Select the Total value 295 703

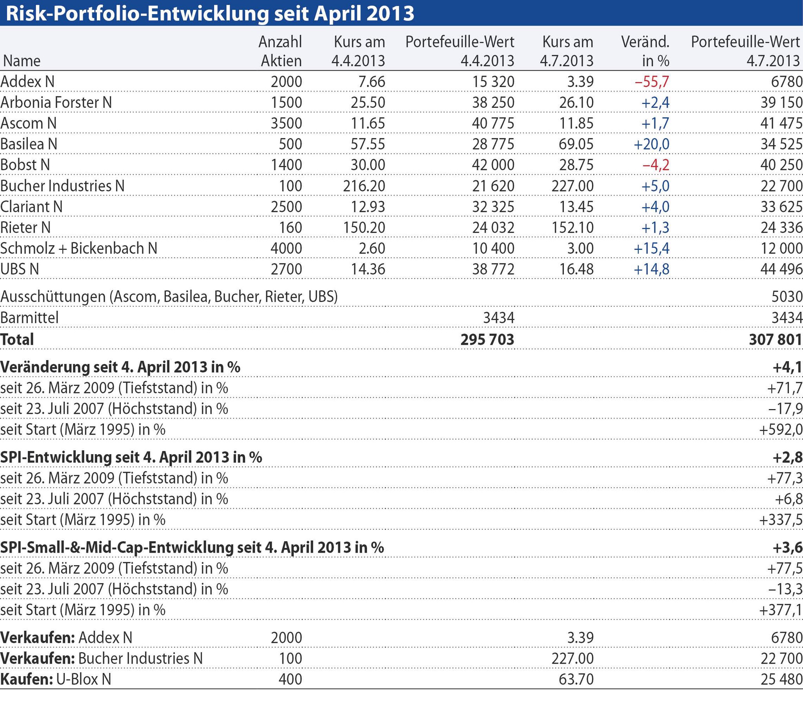[x=487, y=339]
